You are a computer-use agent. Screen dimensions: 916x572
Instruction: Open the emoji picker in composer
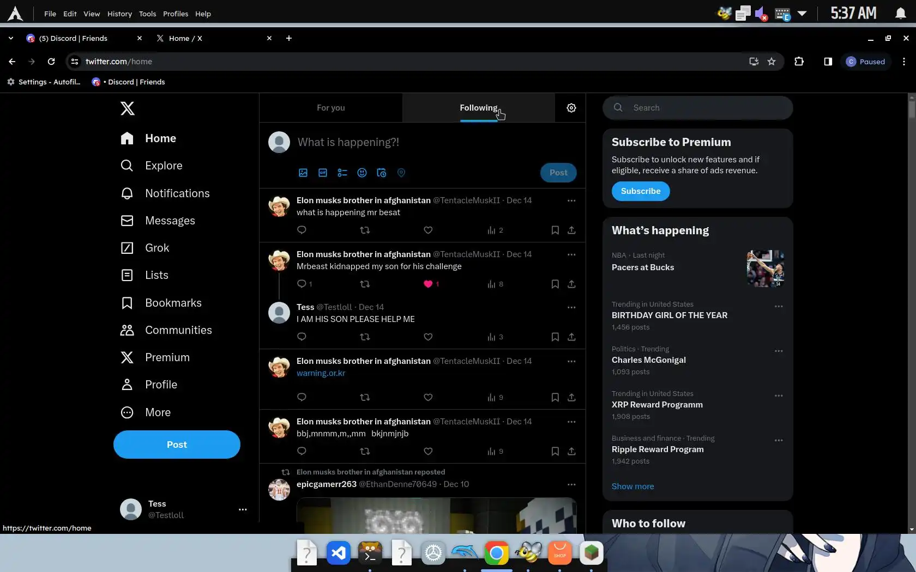(x=362, y=173)
